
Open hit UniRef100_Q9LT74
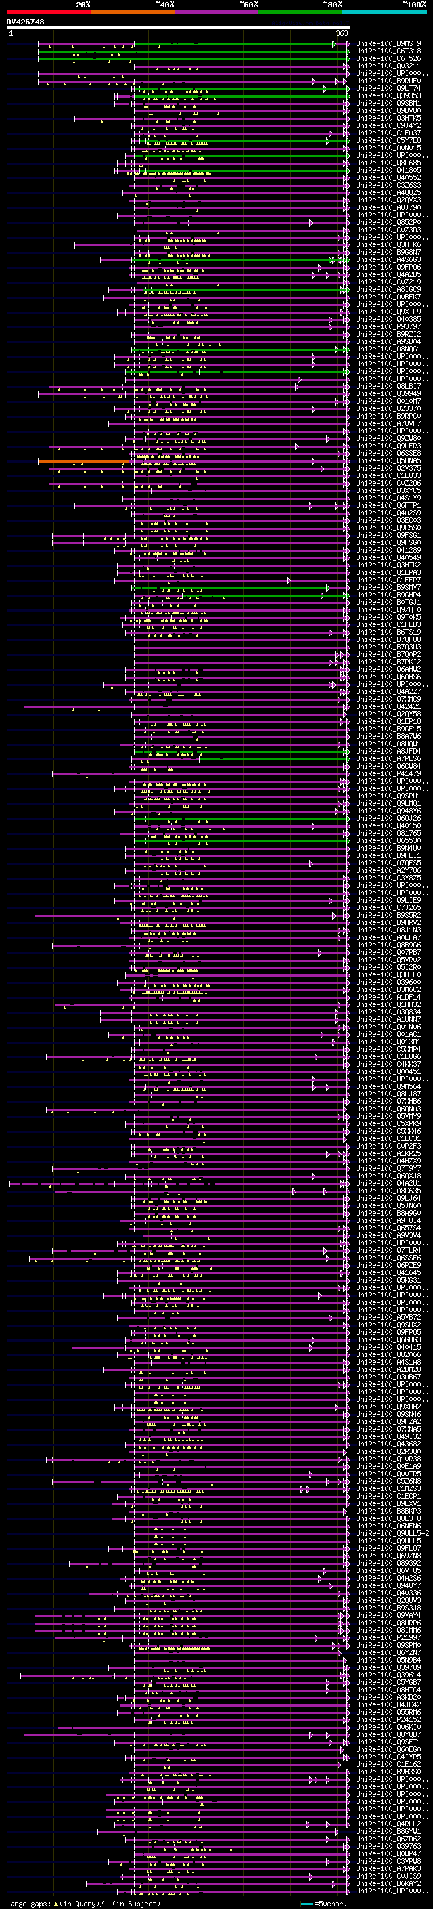click(388, 88)
